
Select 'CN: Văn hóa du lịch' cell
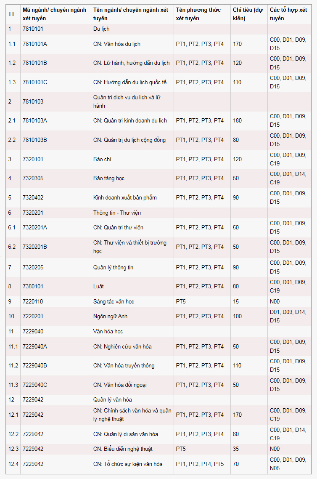132,44
